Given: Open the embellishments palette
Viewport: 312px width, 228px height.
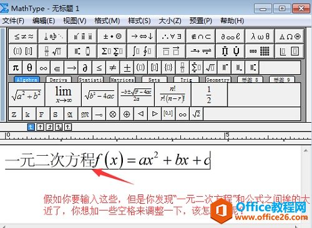Looking at the screenshot, I should (82, 37).
